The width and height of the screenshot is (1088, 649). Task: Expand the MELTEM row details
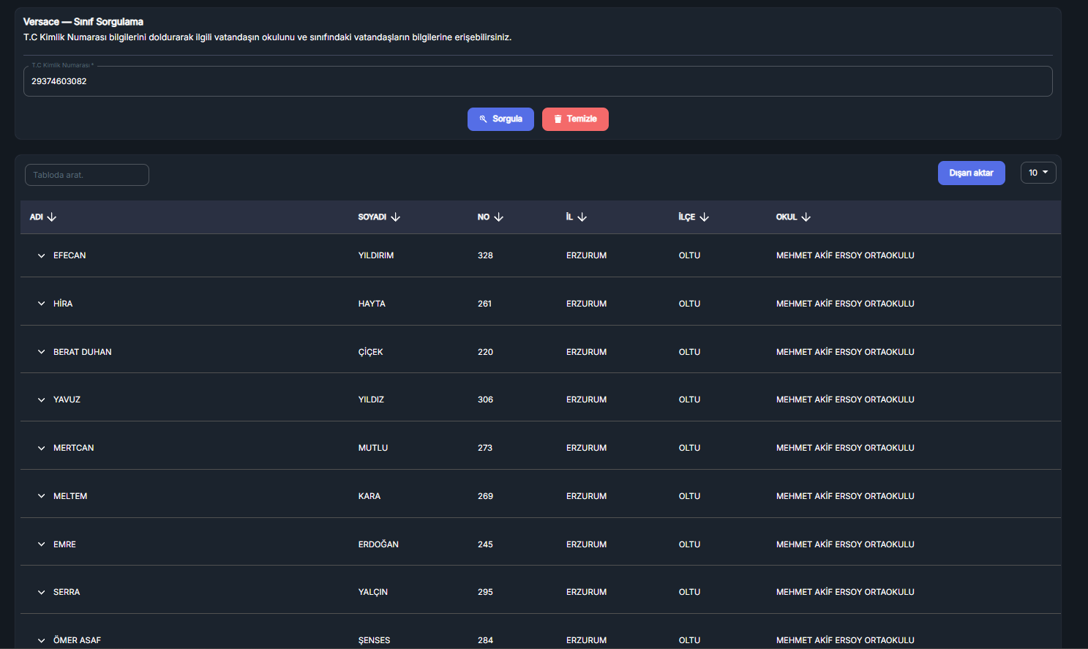(42, 496)
